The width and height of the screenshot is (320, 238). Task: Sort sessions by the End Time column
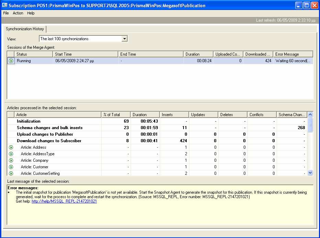click(151, 54)
